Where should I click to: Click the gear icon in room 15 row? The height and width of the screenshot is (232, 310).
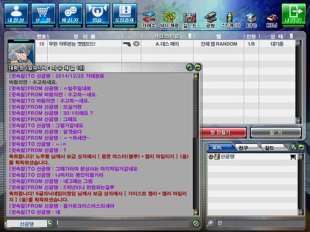pyautogui.click(x=136, y=44)
